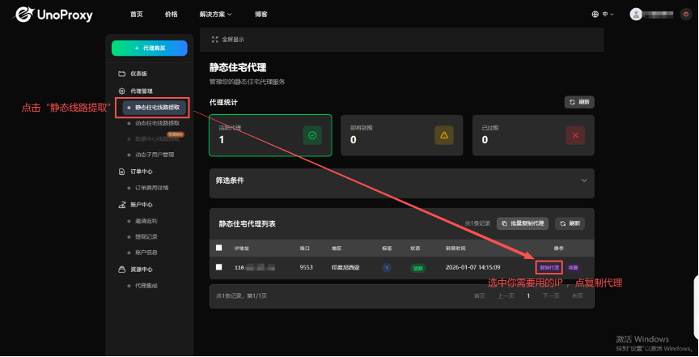Click the 仪表板 dashboard sidebar item
The height and width of the screenshot is (357, 699).
pos(138,74)
